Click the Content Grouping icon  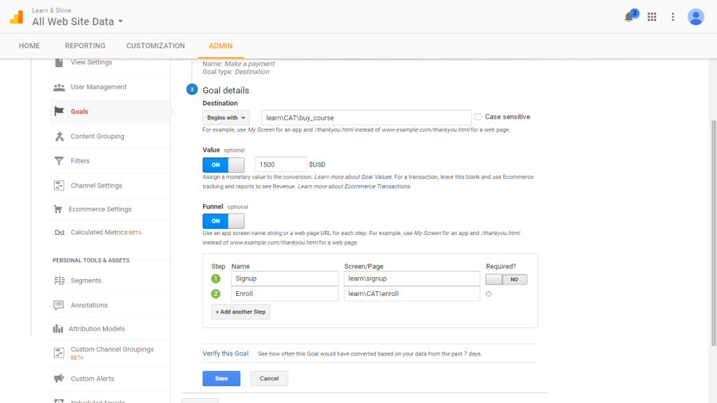59,136
